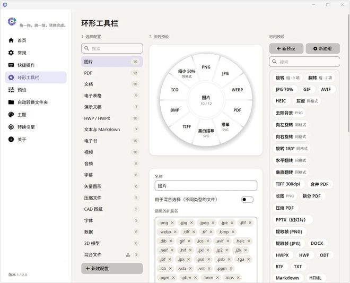Remove the .icns extension tag
Image resolution: width=350 pixels, height=283 pixels.
pos(238,278)
